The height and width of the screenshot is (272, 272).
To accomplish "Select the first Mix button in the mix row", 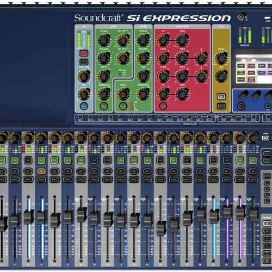I will point(81,118).
